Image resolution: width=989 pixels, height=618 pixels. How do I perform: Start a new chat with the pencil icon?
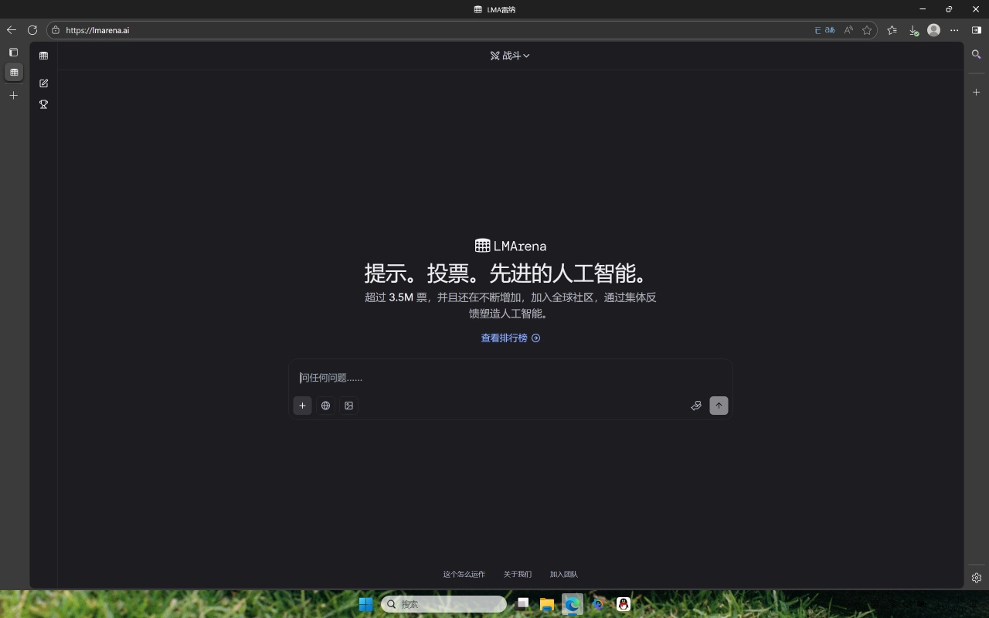click(43, 83)
